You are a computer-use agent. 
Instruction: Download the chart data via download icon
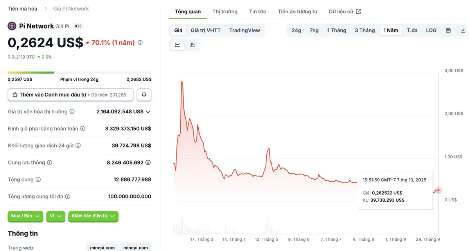pos(463,30)
